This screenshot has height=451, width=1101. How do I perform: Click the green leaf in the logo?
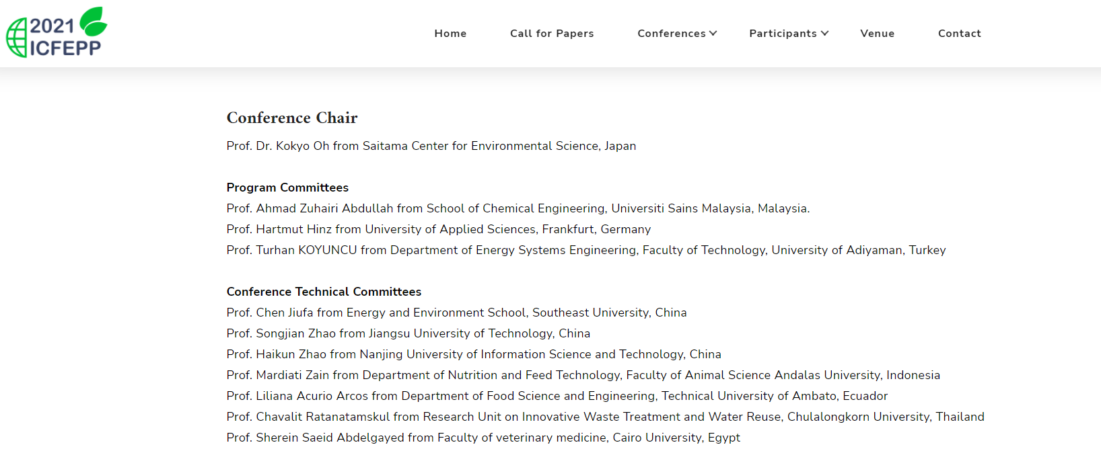pyautogui.click(x=94, y=22)
